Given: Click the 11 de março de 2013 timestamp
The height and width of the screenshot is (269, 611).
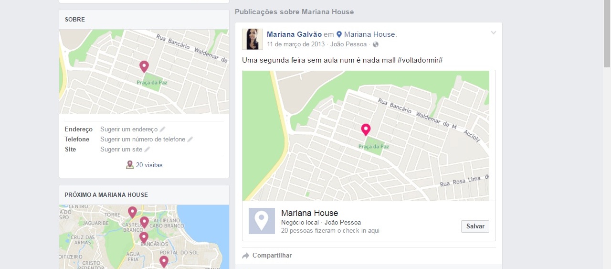Looking at the screenshot, I should (295, 44).
